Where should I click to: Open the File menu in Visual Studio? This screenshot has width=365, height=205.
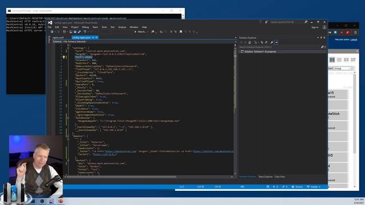click(x=50, y=27)
